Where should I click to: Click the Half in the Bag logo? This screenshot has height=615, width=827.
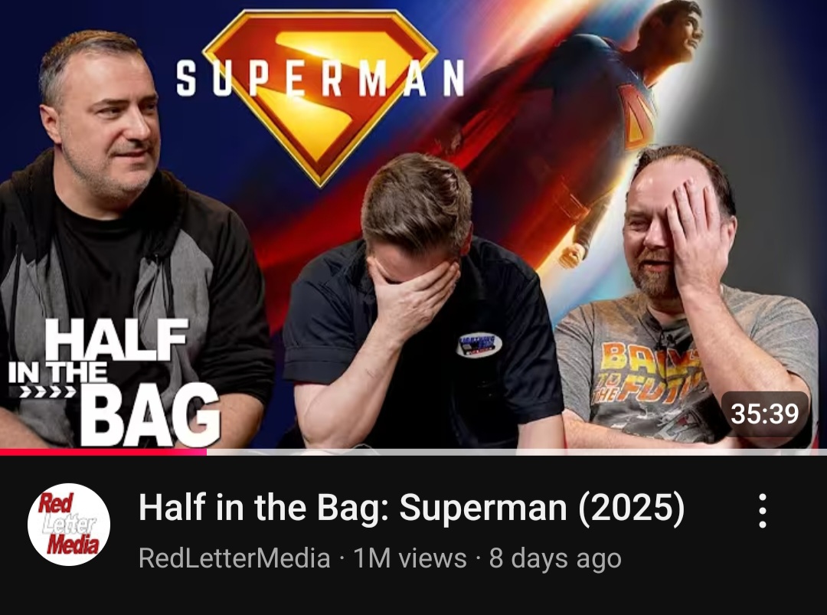tap(113, 382)
